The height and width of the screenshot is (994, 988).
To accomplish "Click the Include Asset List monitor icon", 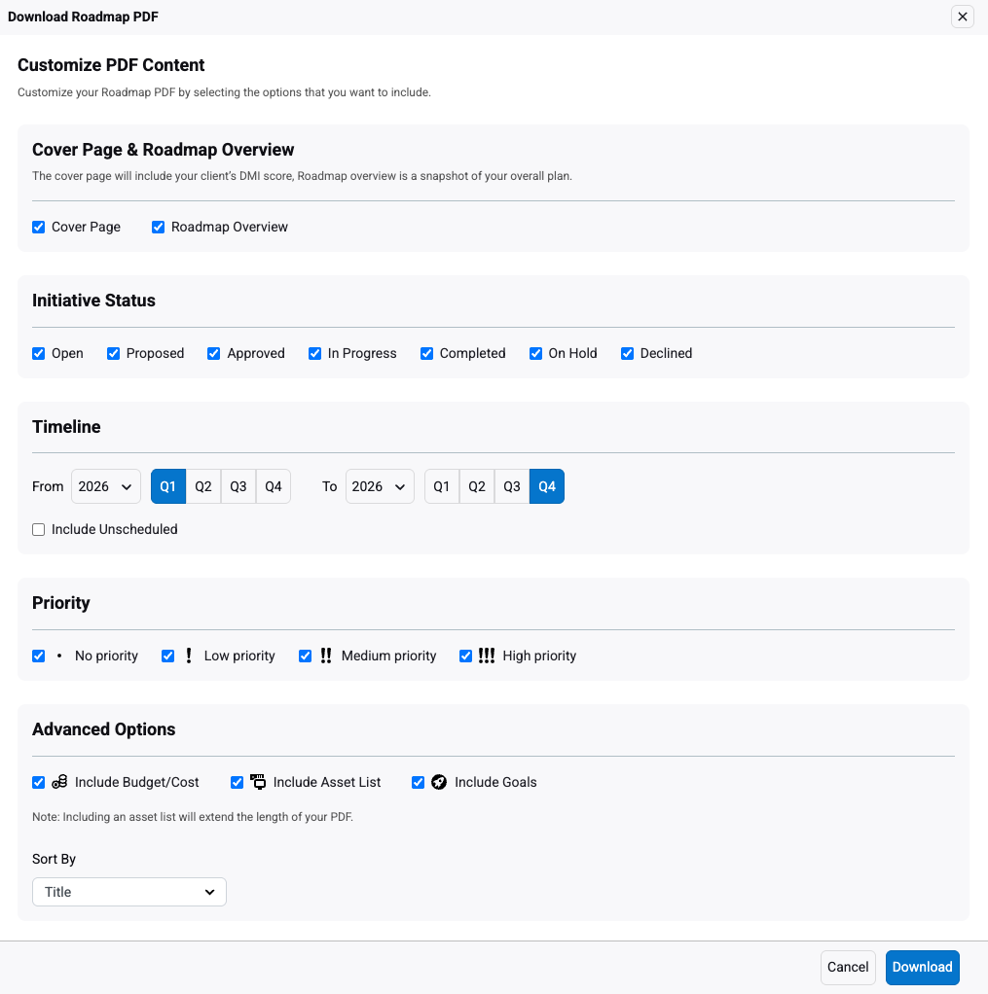I will pos(258,782).
